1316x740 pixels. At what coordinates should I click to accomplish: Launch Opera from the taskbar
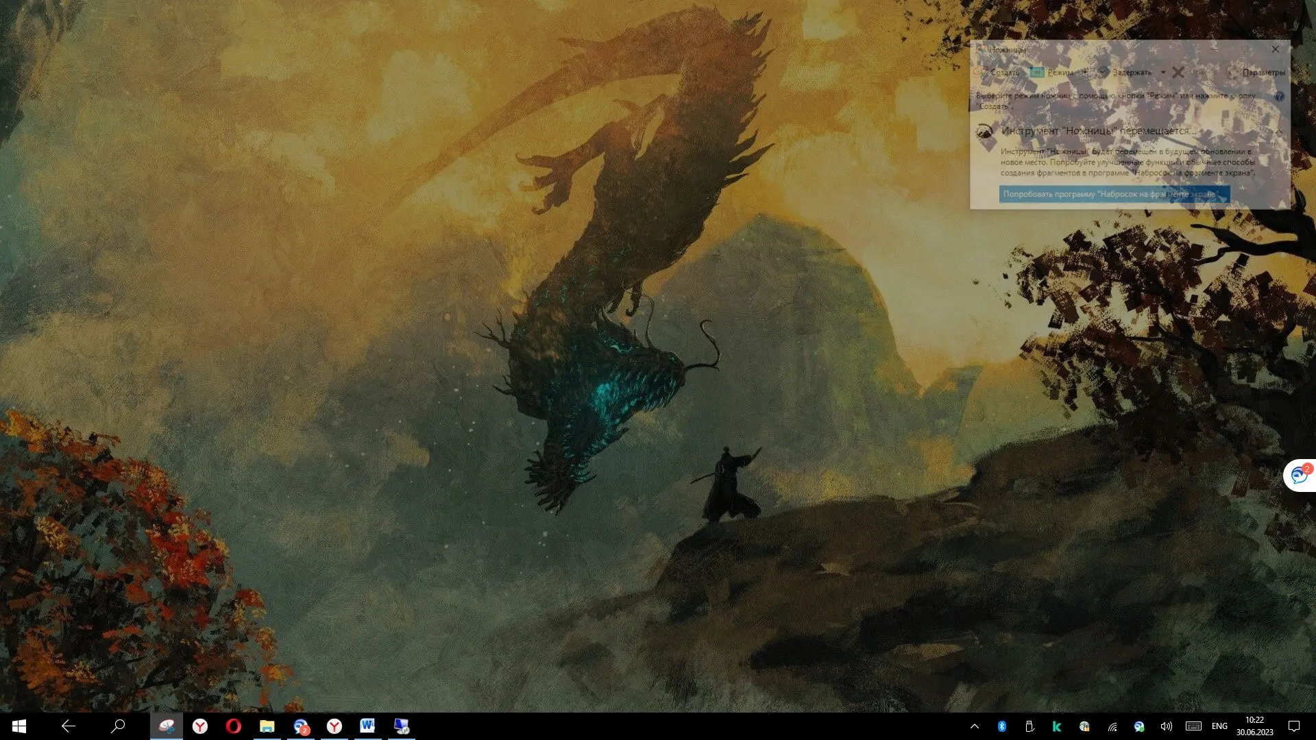click(234, 726)
